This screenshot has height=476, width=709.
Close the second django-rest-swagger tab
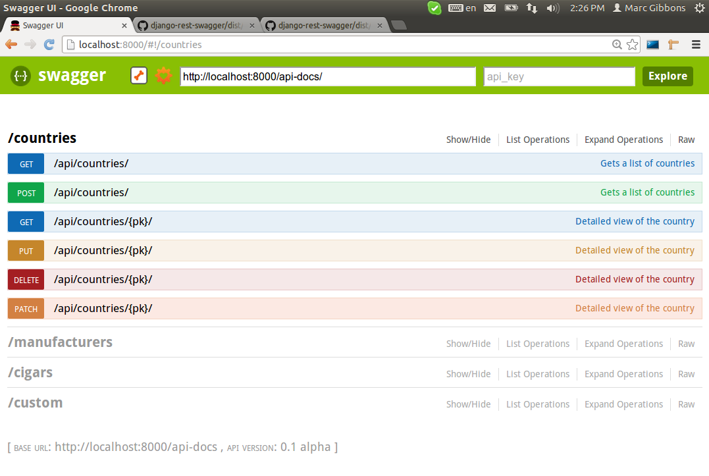pos(252,26)
